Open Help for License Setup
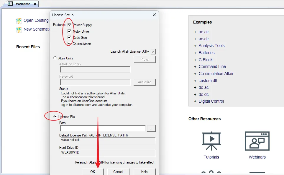 [x=144, y=171]
